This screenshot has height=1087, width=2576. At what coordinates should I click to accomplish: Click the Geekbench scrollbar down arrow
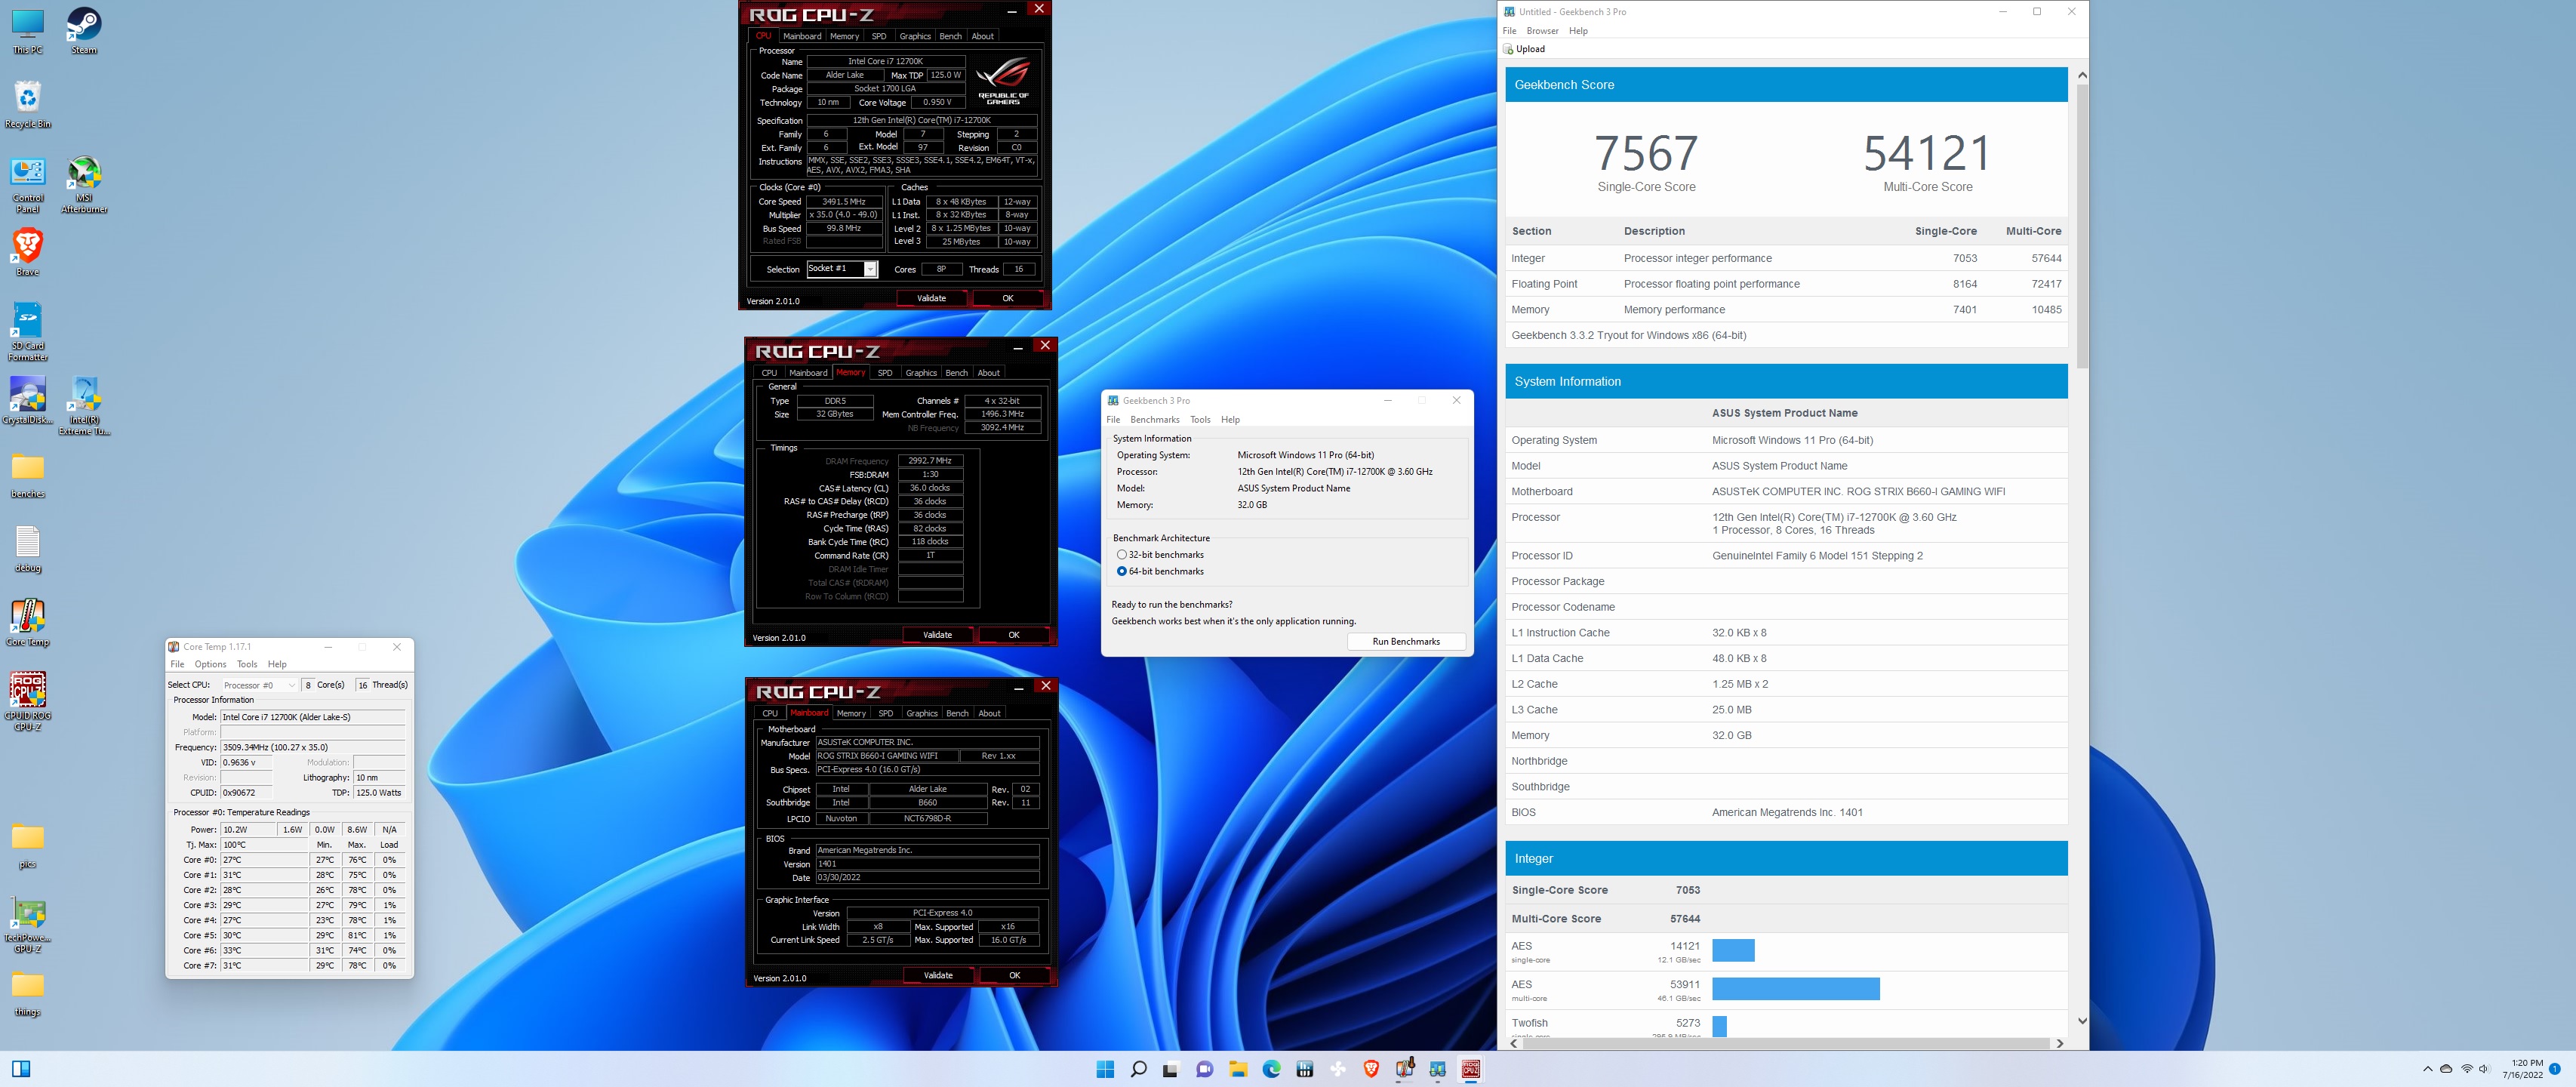[2082, 1021]
